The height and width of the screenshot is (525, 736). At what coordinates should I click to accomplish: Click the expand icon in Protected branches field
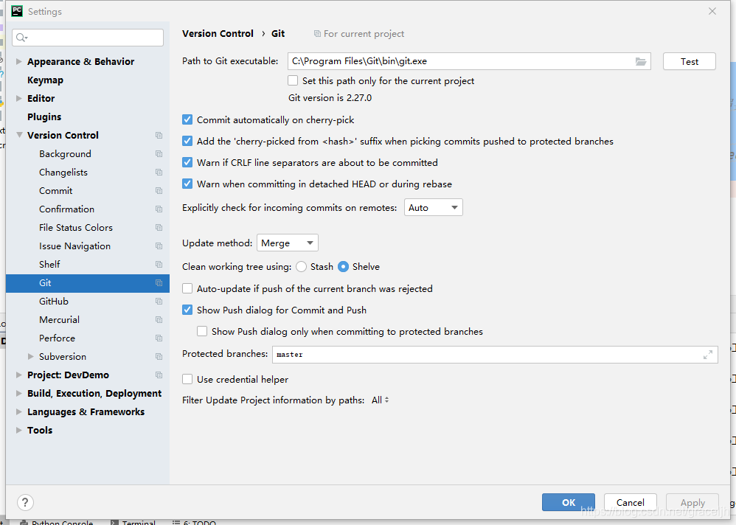point(708,355)
